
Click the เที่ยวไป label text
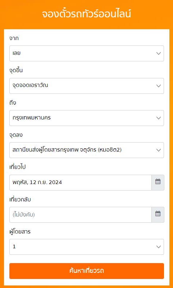(x=17, y=167)
